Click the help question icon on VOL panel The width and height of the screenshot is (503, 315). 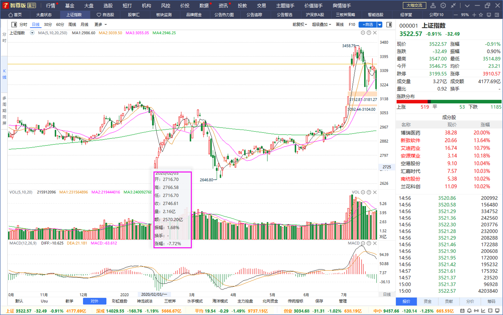[x=369, y=192]
